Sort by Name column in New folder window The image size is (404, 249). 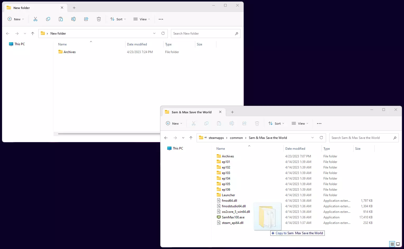(62, 44)
